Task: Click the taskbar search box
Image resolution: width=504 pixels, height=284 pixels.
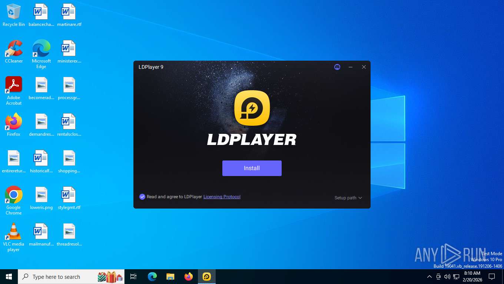Action: pos(71,277)
